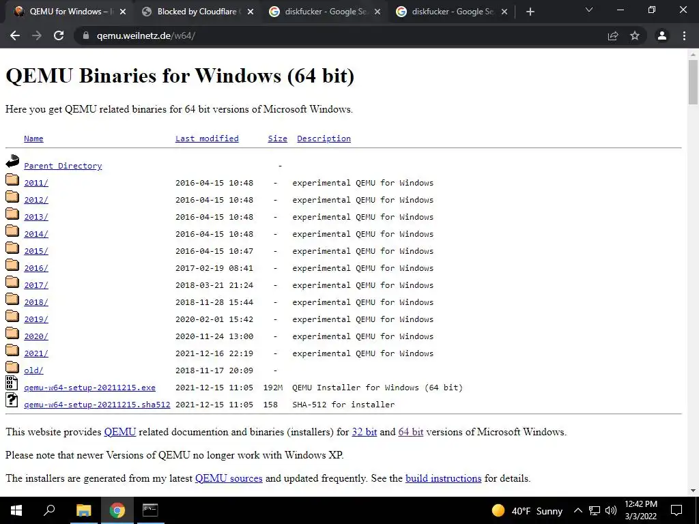Download qemu-w64-setup-20211215.exe installer
Screen dimensions: 699x524
pyautogui.click(x=89, y=388)
